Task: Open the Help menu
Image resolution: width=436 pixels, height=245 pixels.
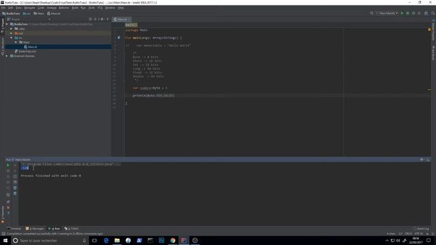Action: (x=121, y=7)
